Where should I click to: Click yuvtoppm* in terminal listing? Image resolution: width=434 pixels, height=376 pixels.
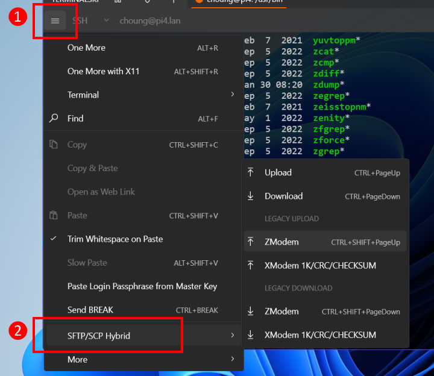[x=336, y=40]
